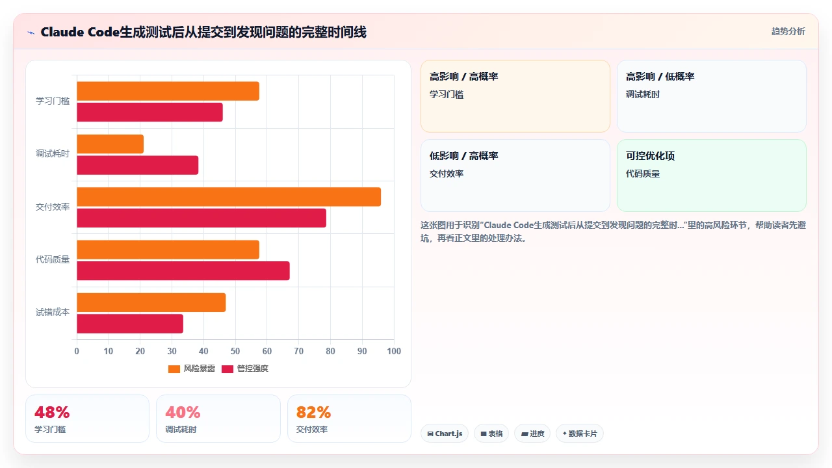
Task: Click the red 学习门槛 control bar
Action: [149, 112]
